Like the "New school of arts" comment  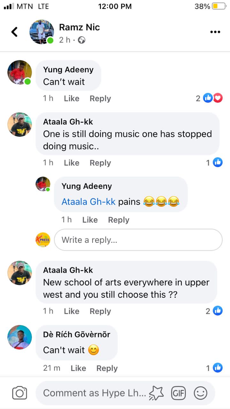pyautogui.click(x=72, y=312)
